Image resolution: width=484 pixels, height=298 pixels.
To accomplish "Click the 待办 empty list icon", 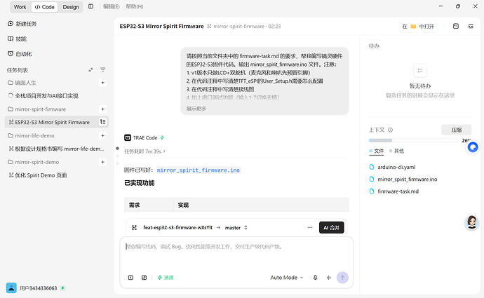I will coord(420,71).
